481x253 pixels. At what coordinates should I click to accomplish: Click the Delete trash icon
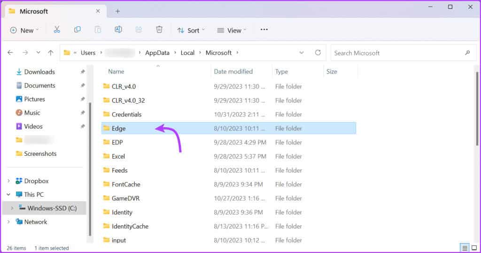pyautogui.click(x=159, y=30)
